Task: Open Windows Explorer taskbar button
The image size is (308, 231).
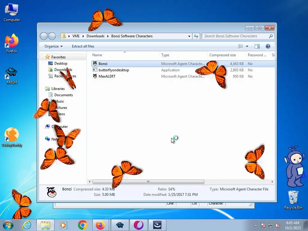Action: pyautogui.click(x=45, y=225)
